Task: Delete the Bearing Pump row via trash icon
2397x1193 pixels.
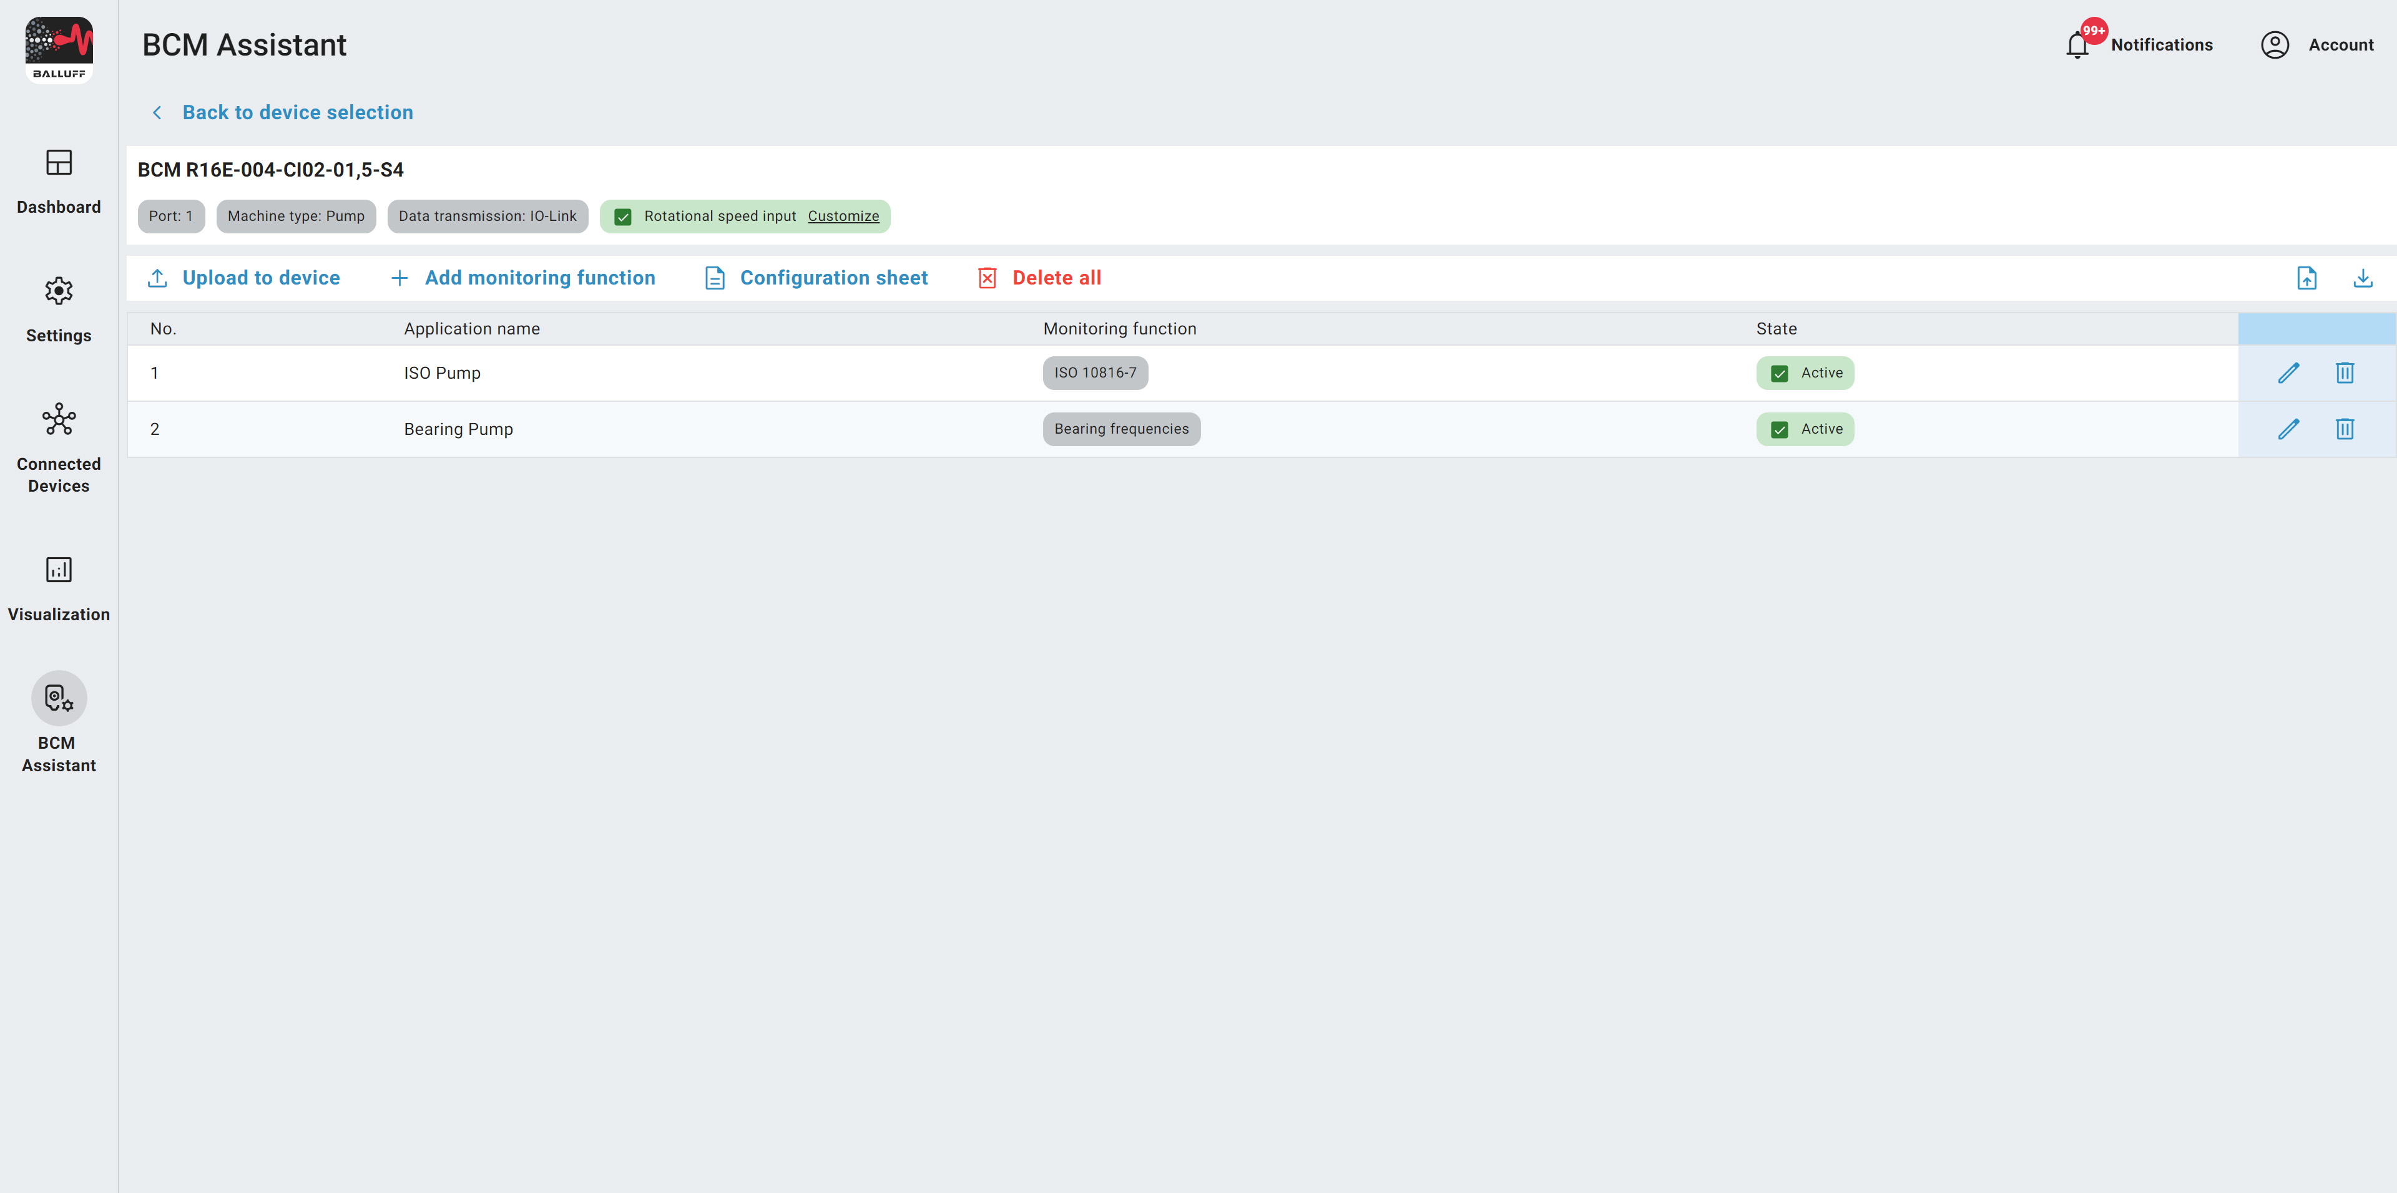Action: (2344, 429)
